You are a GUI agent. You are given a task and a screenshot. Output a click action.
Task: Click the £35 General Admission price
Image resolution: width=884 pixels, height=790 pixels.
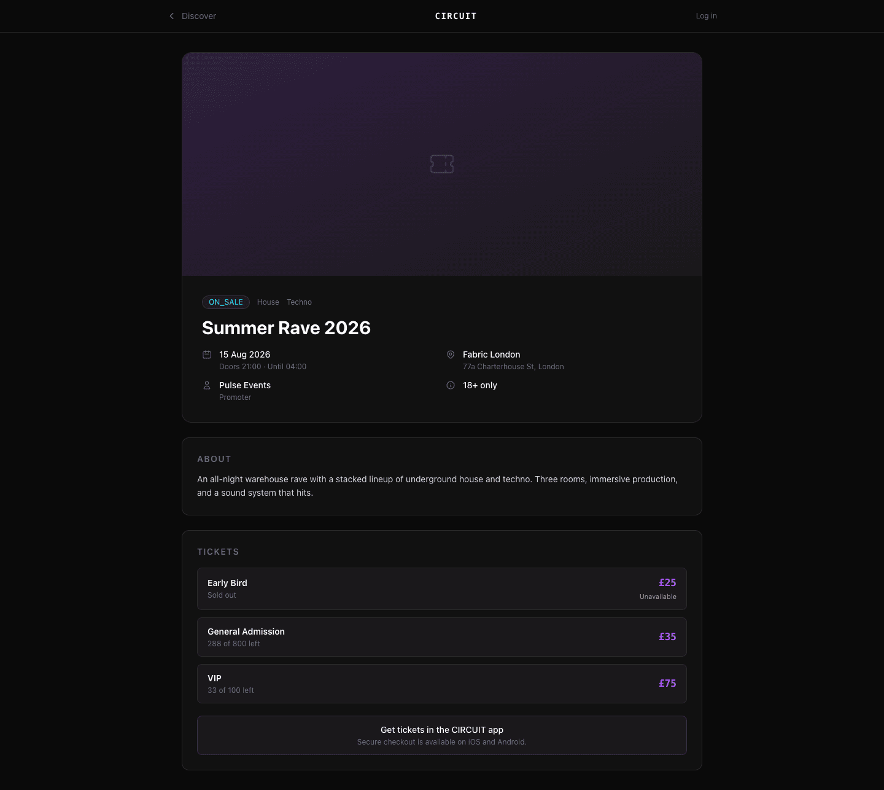(x=667, y=636)
